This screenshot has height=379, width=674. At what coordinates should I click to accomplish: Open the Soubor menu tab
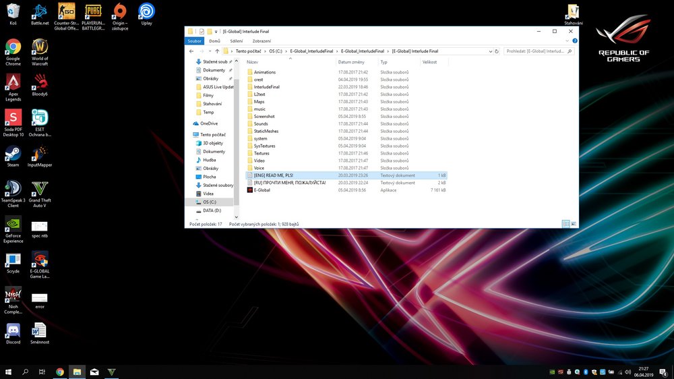pos(194,41)
